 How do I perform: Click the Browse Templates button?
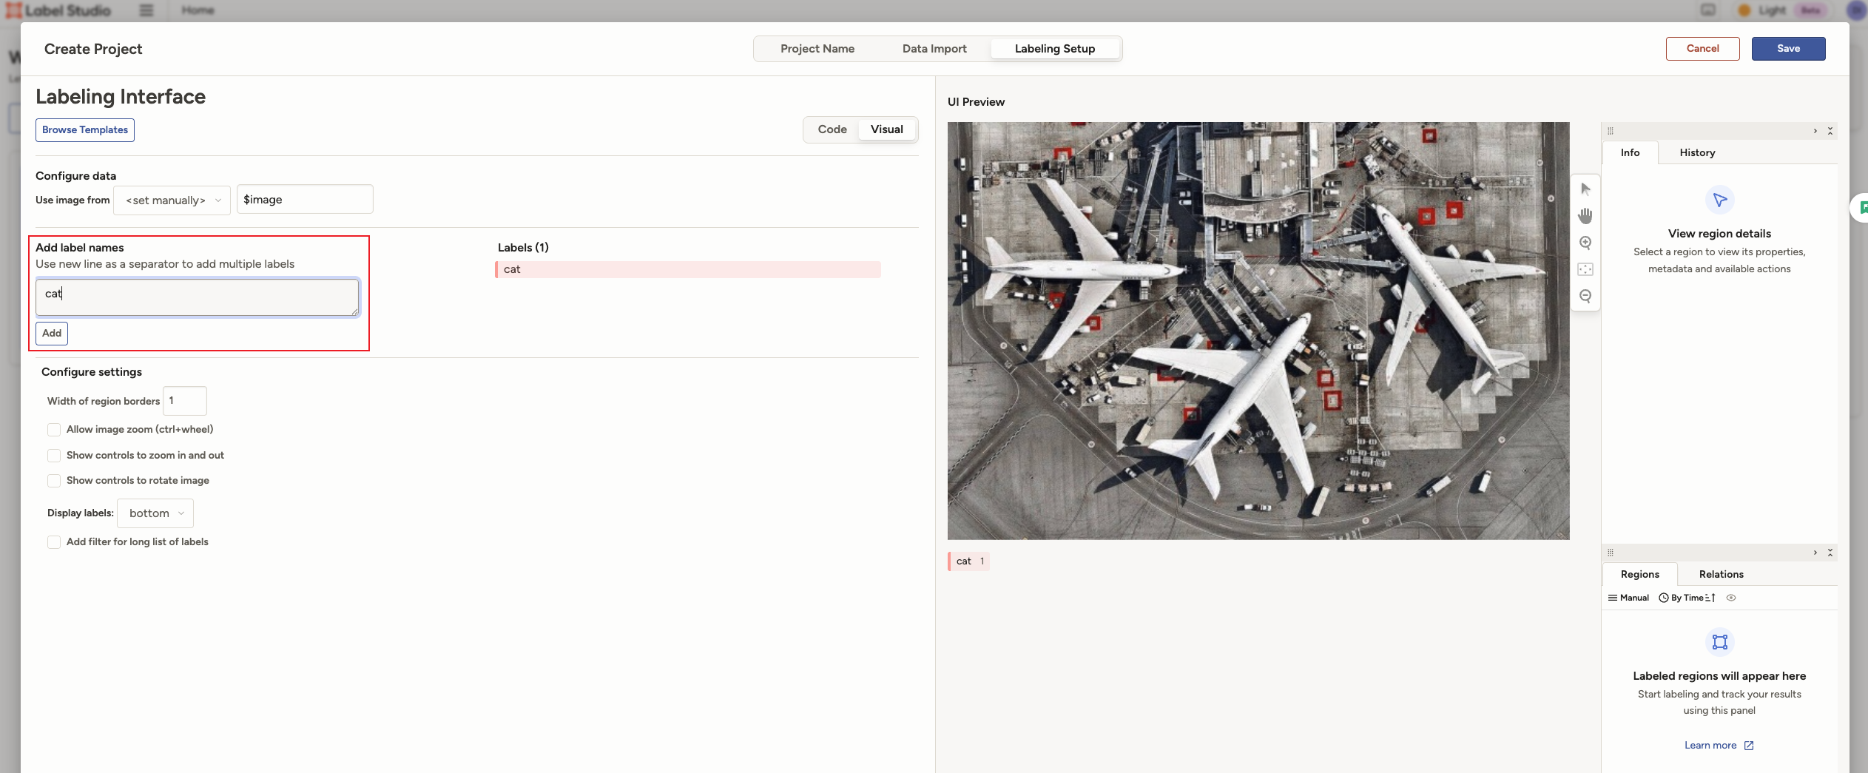click(x=85, y=130)
